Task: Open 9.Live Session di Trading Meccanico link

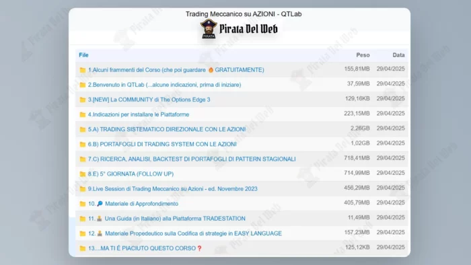Action: tap(173, 189)
